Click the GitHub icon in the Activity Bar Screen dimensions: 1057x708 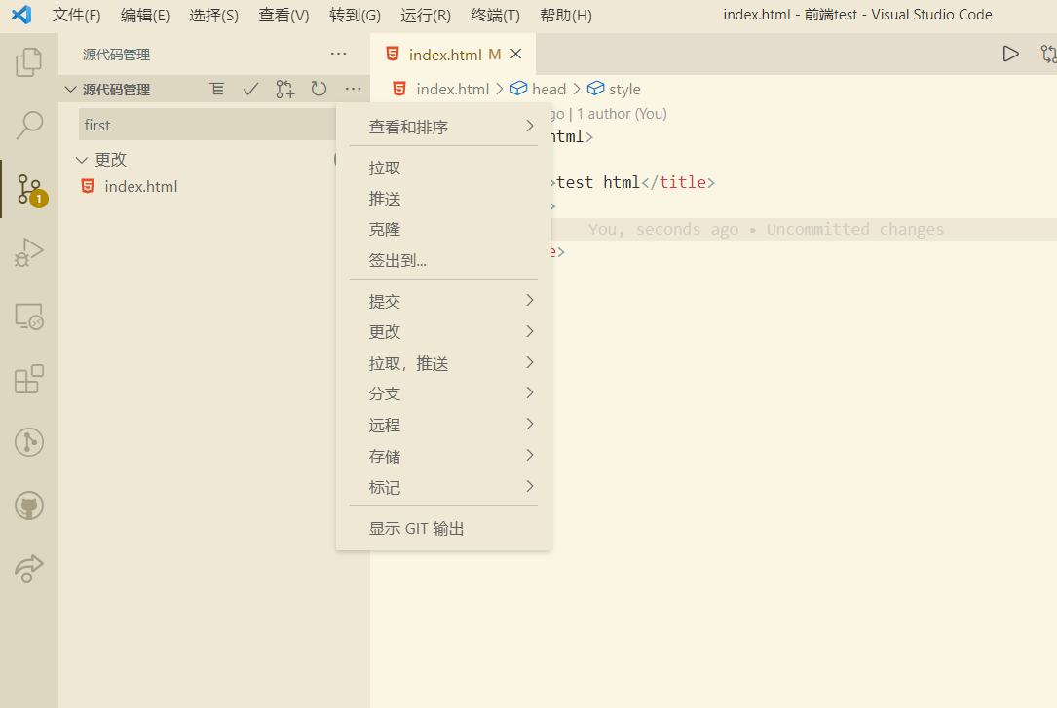(x=28, y=505)
